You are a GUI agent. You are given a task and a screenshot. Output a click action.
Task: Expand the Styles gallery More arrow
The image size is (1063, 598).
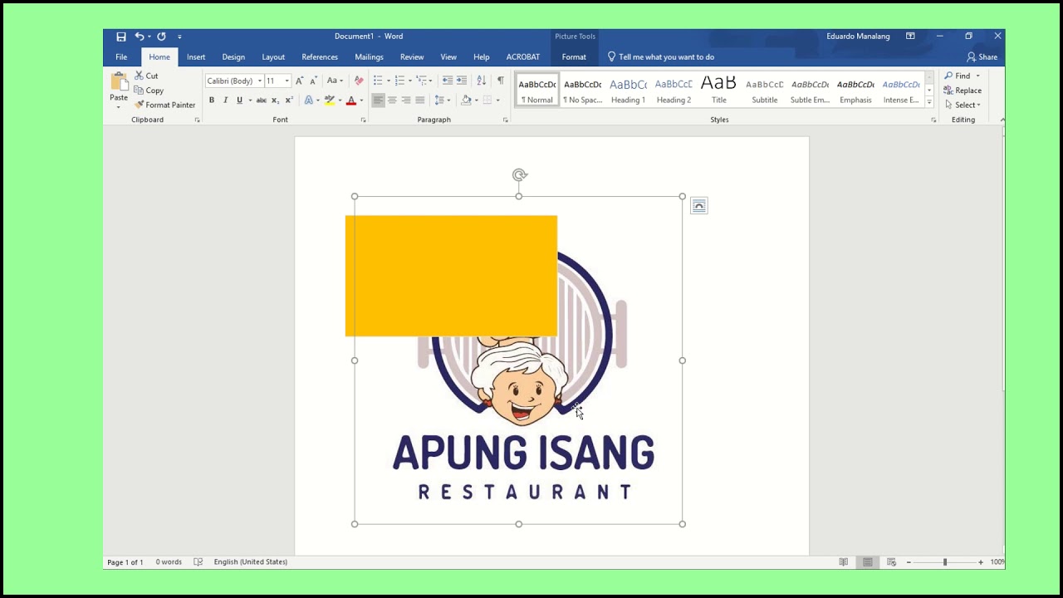click(x=929, y=102)
